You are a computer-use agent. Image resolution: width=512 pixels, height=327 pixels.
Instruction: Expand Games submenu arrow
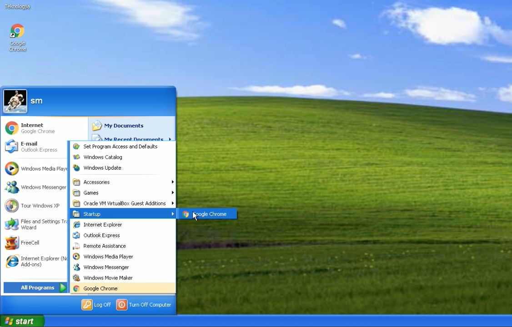point(172,193)
